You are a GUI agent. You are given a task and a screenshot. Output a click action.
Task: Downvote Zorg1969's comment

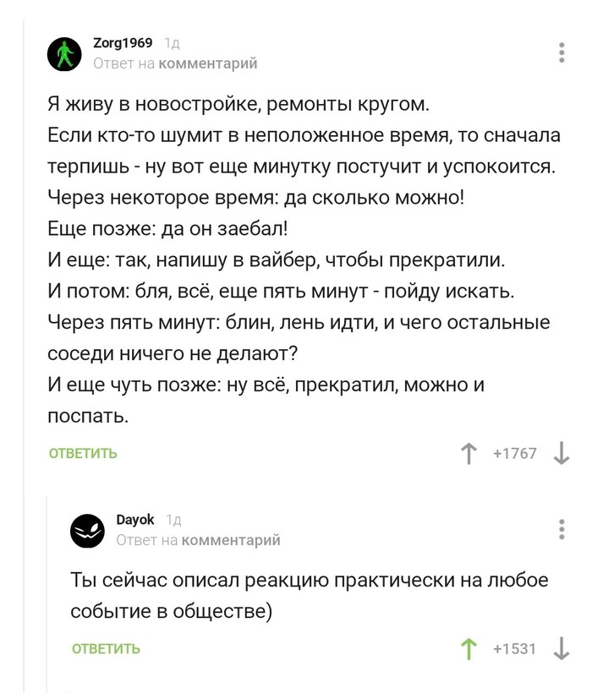561,454
